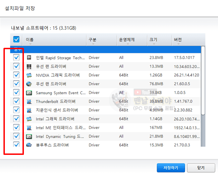Sort by the 구분 column header
The width and height of the screenshot is (218, 176).
pos(102,40)
